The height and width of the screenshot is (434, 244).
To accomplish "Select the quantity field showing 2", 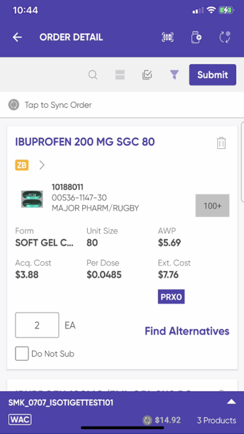I will [x=37, y=325].
